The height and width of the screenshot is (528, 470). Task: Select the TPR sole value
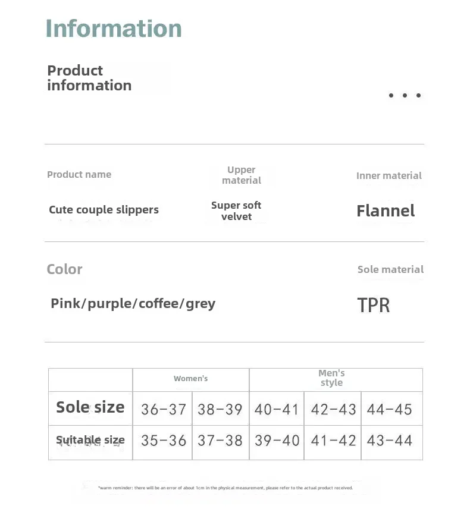point(373,305)
